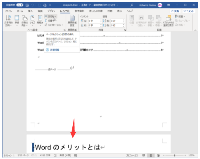Click the 位置 position icon

click(132, 20)
